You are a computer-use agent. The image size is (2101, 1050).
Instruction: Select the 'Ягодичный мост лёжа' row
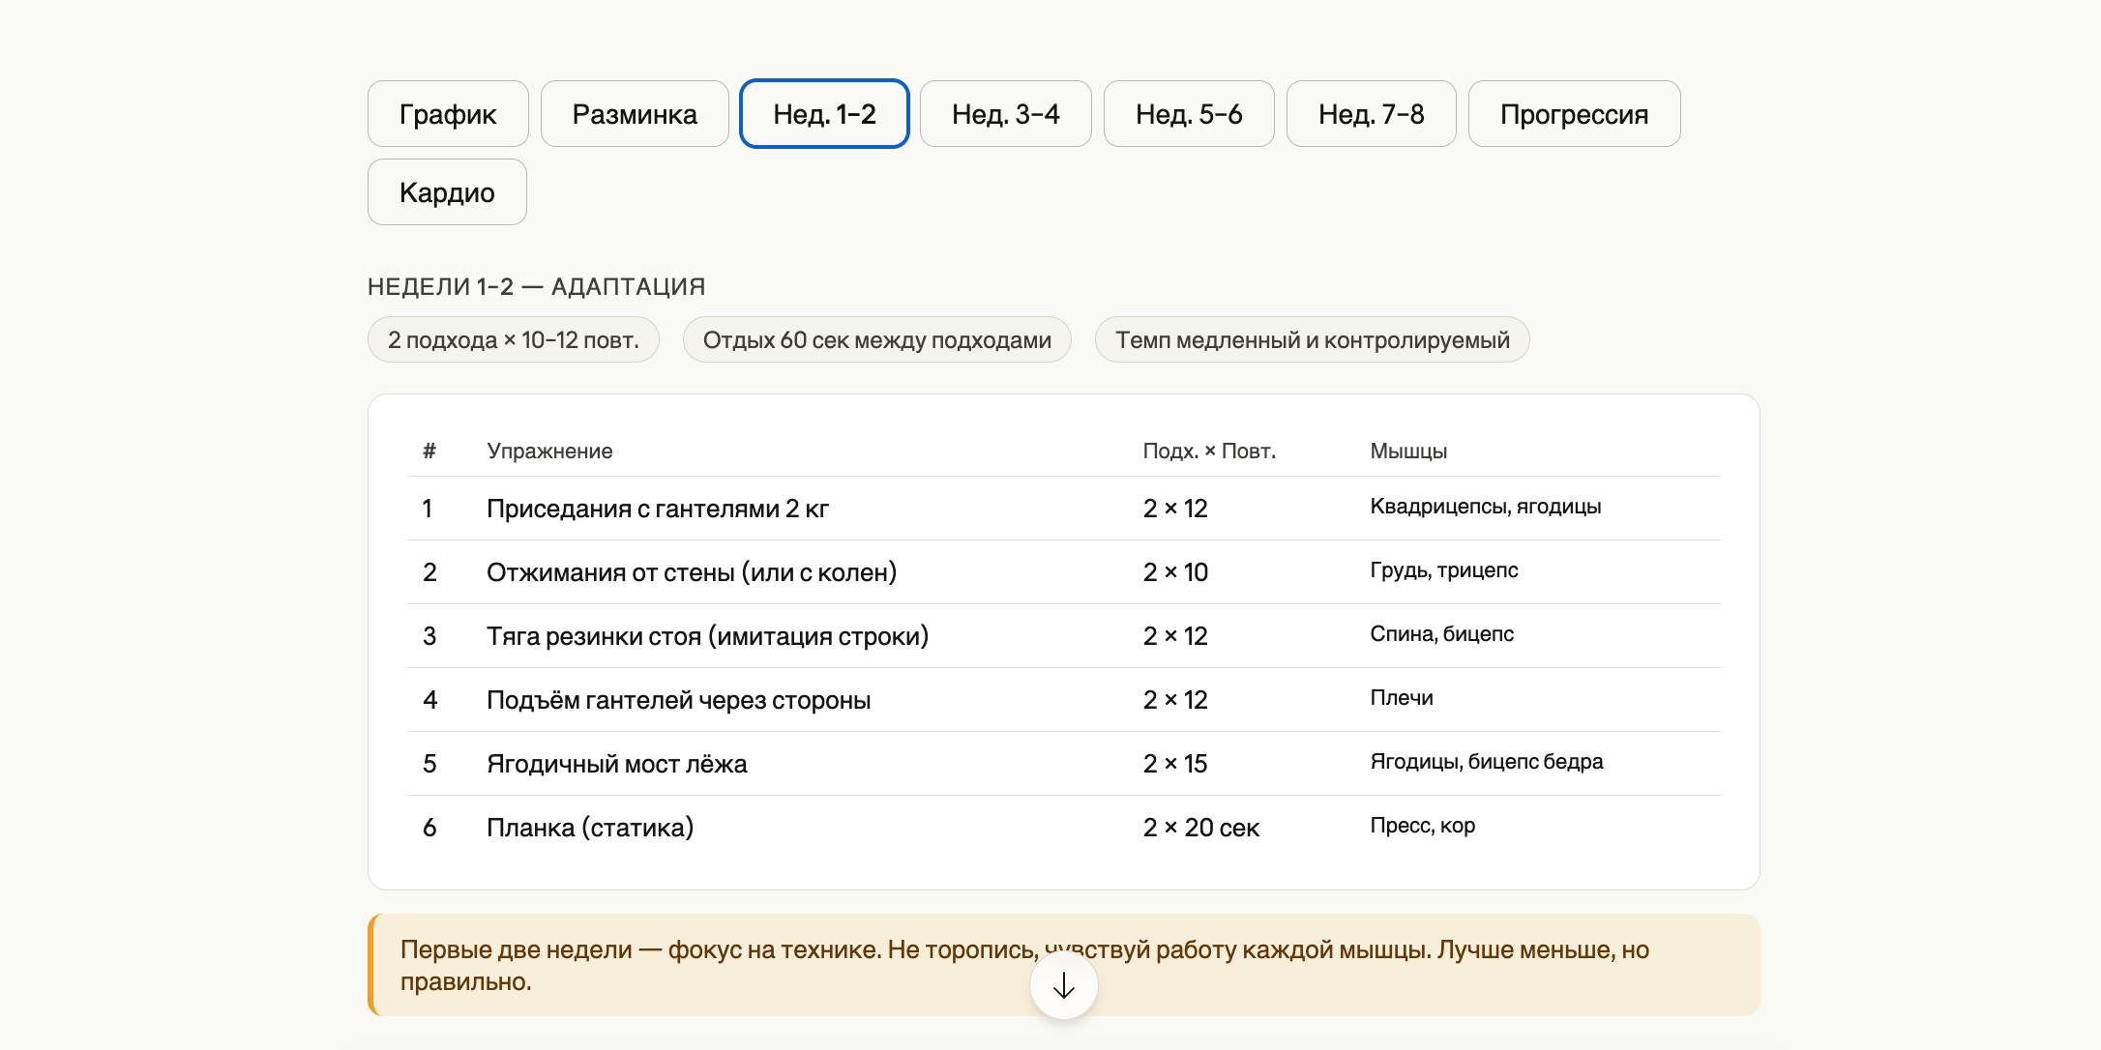(616, 764)
